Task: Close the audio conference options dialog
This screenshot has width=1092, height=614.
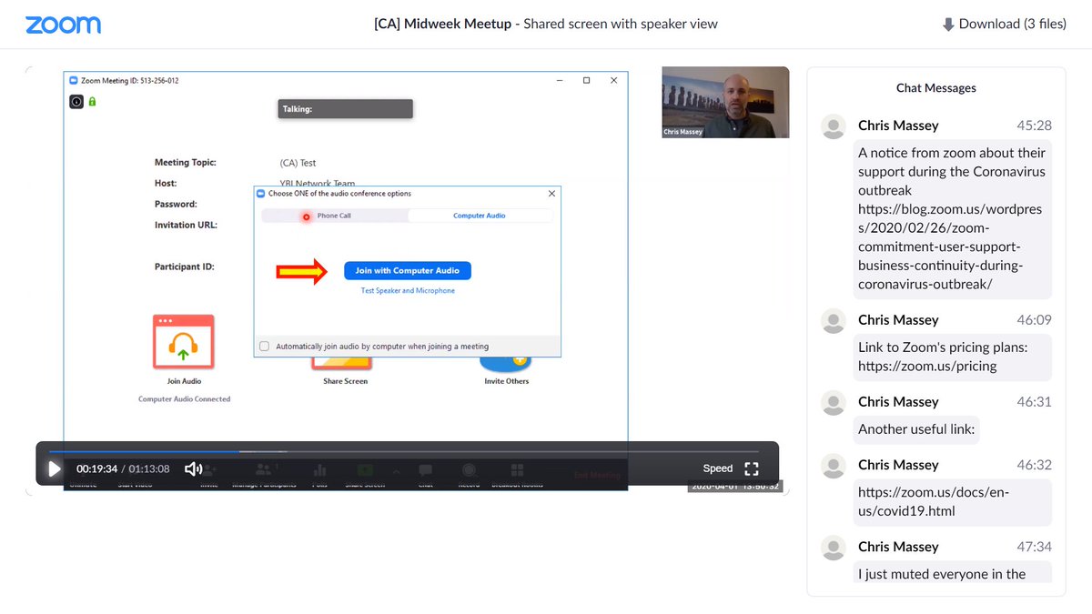Action: click(x=551, y=194)
